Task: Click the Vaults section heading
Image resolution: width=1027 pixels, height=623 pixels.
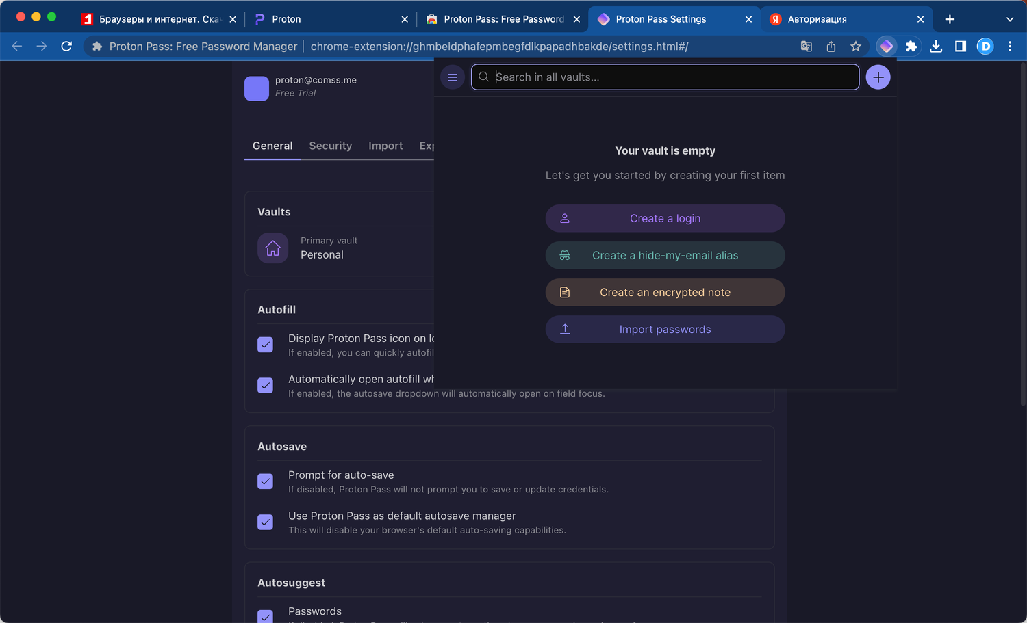Action: pos(274,212)
